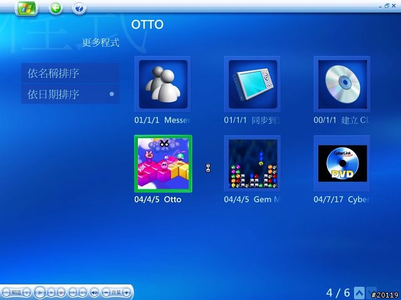This screenshot has height=300, width=401.
Task: Go back with the green arrow button
Action: 56,8
